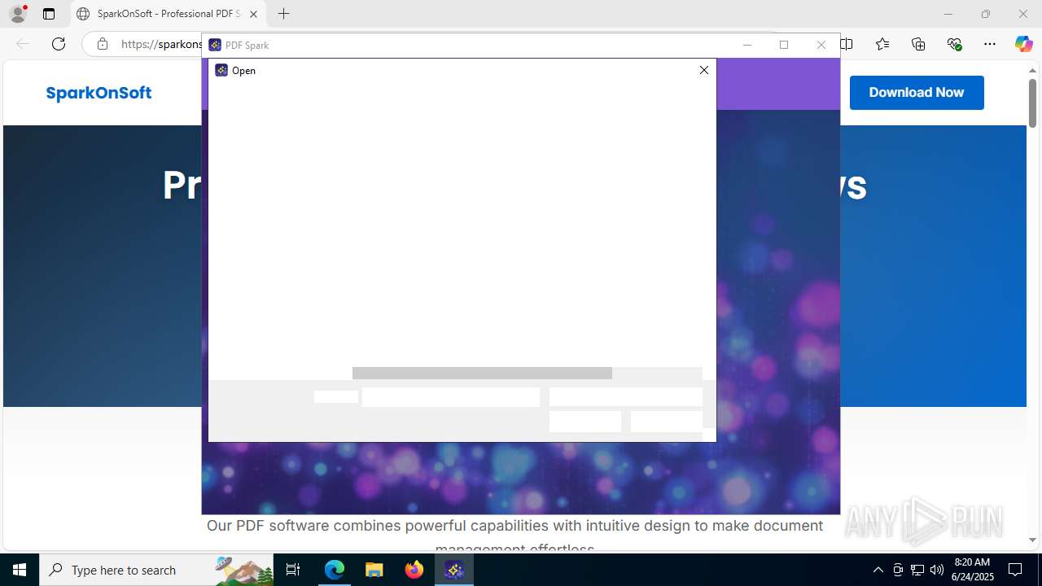
Task: Open the Windows Start menu
Action: coord(20,570)
